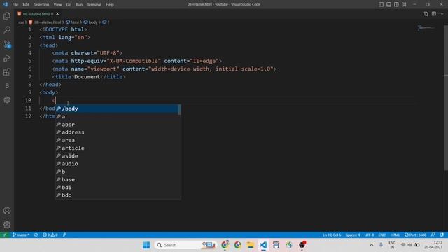Open the Help menu

pos(110,5)
